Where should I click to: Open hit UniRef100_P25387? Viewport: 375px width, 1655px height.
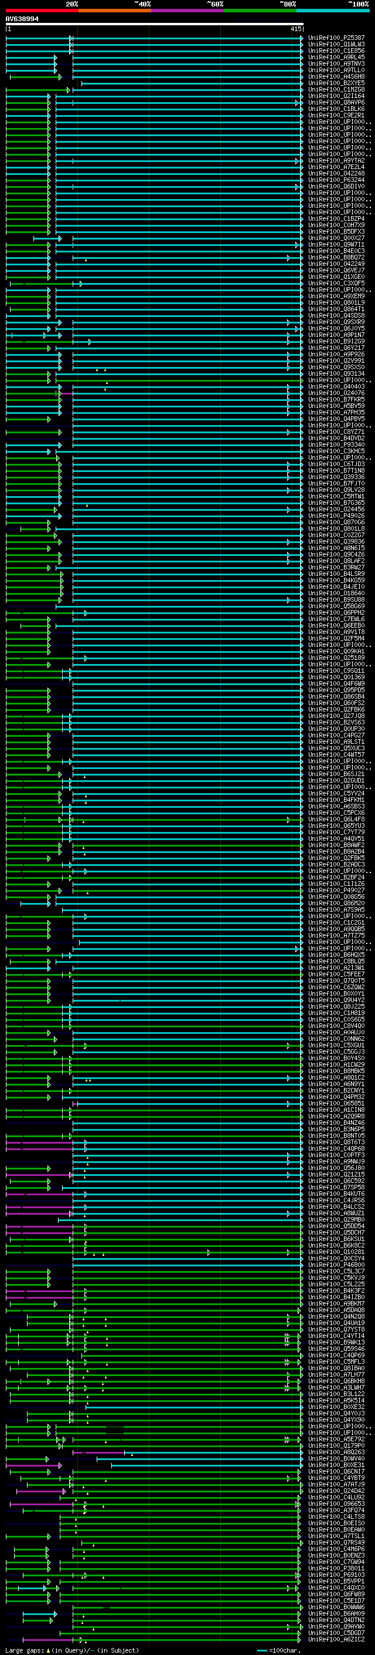coord(336,38)
